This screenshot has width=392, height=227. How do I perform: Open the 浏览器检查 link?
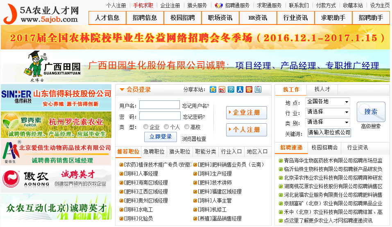[194, 139]
